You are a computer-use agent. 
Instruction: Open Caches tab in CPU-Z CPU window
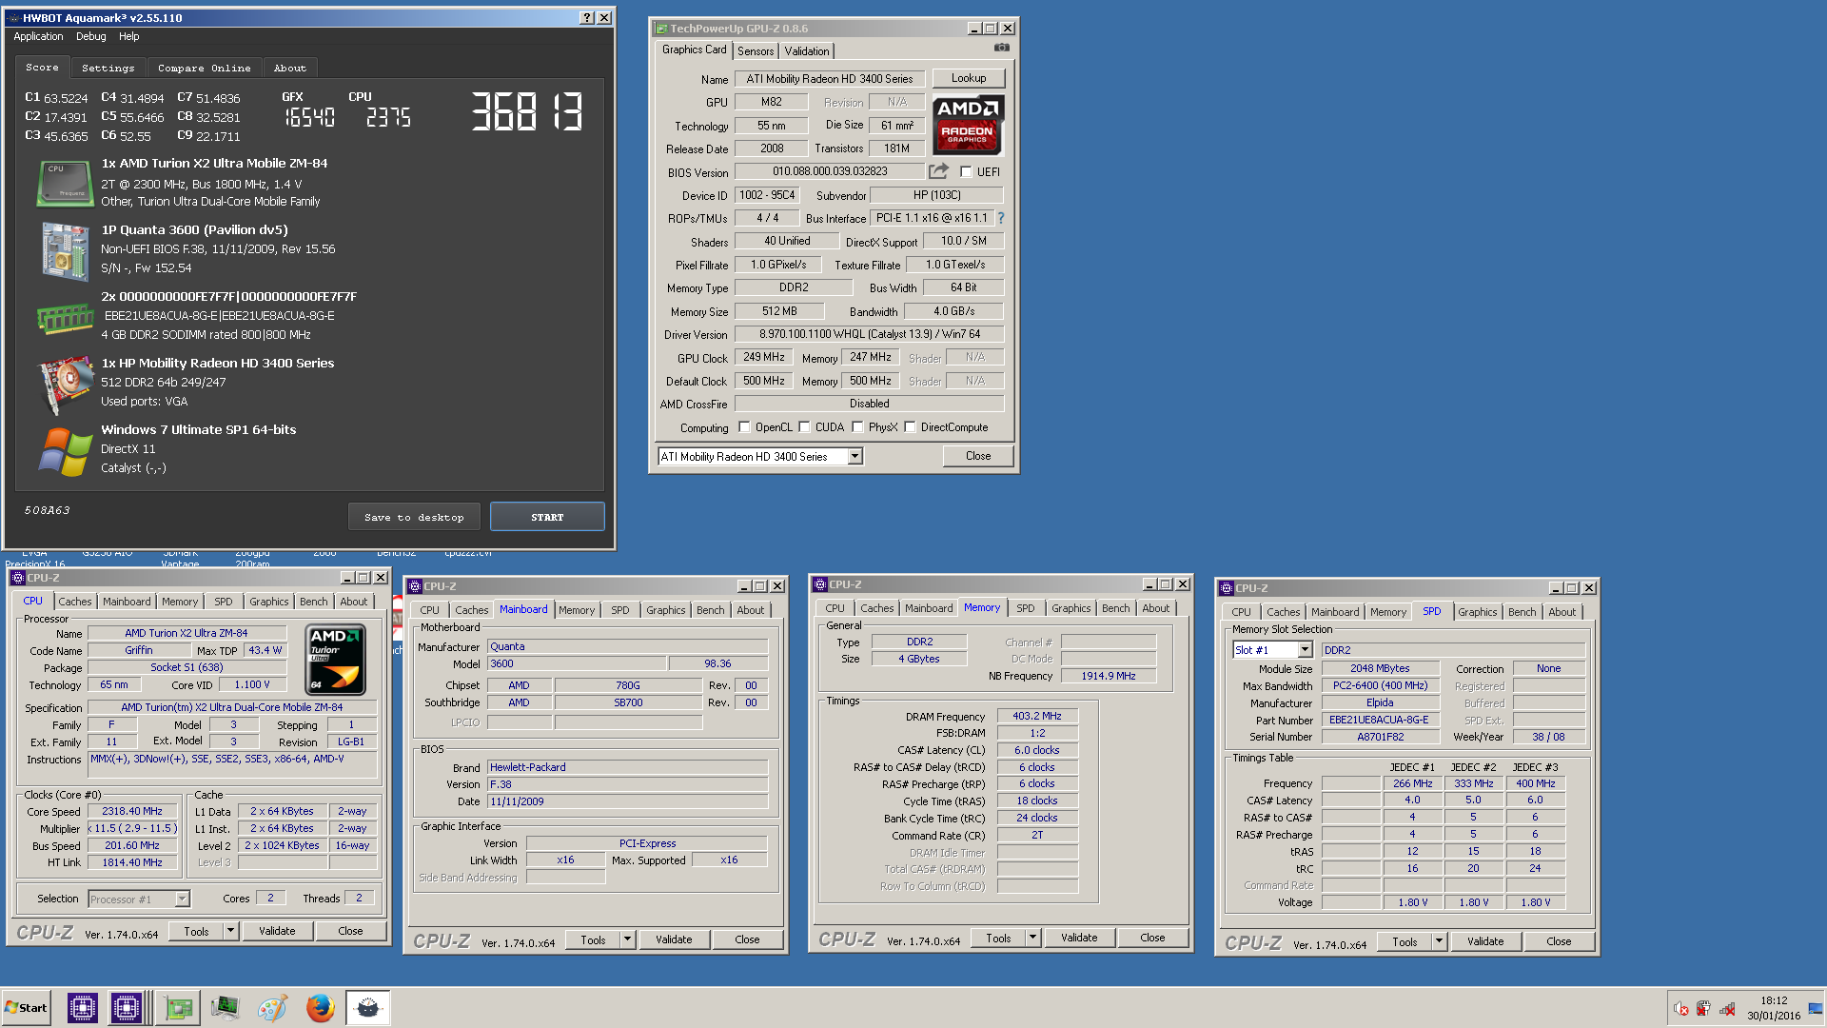click(75, 602)
